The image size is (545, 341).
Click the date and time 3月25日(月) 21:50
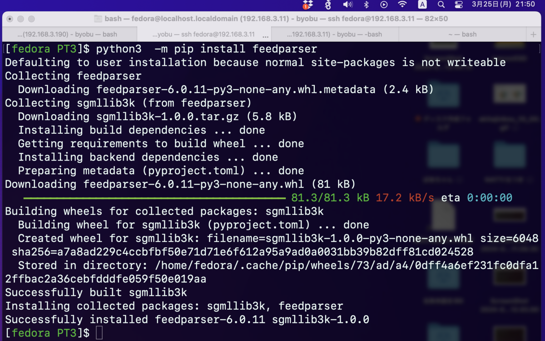(x=503, y=5)
